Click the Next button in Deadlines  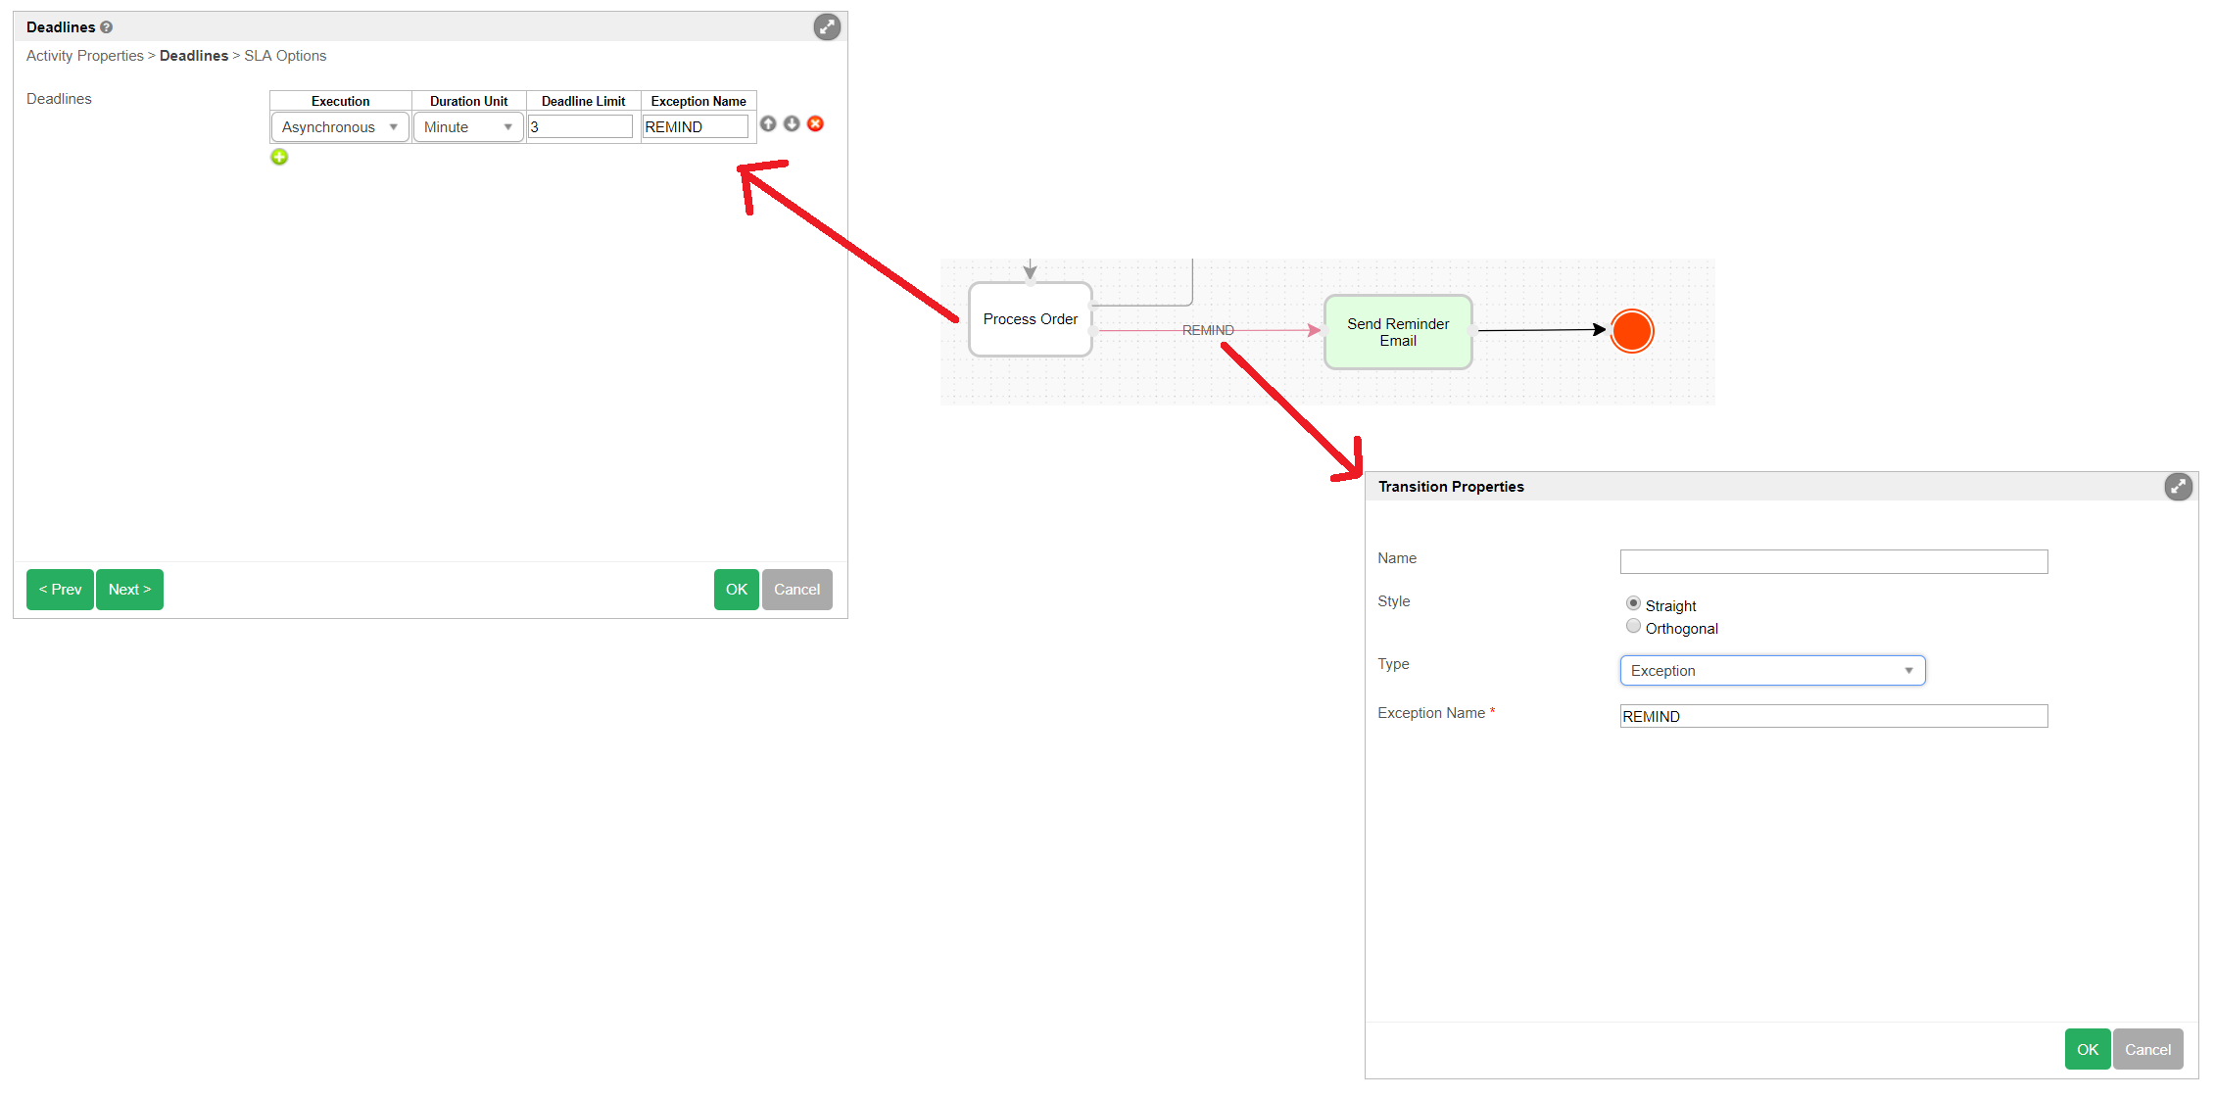[129, 590]
